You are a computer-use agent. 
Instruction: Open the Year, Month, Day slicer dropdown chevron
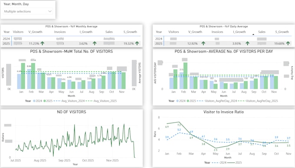50,11
